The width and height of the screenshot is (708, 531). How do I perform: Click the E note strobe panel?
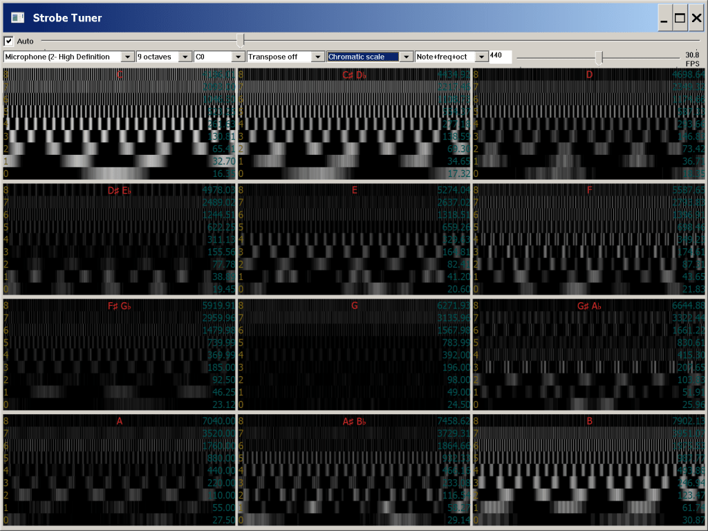(354, 239)
